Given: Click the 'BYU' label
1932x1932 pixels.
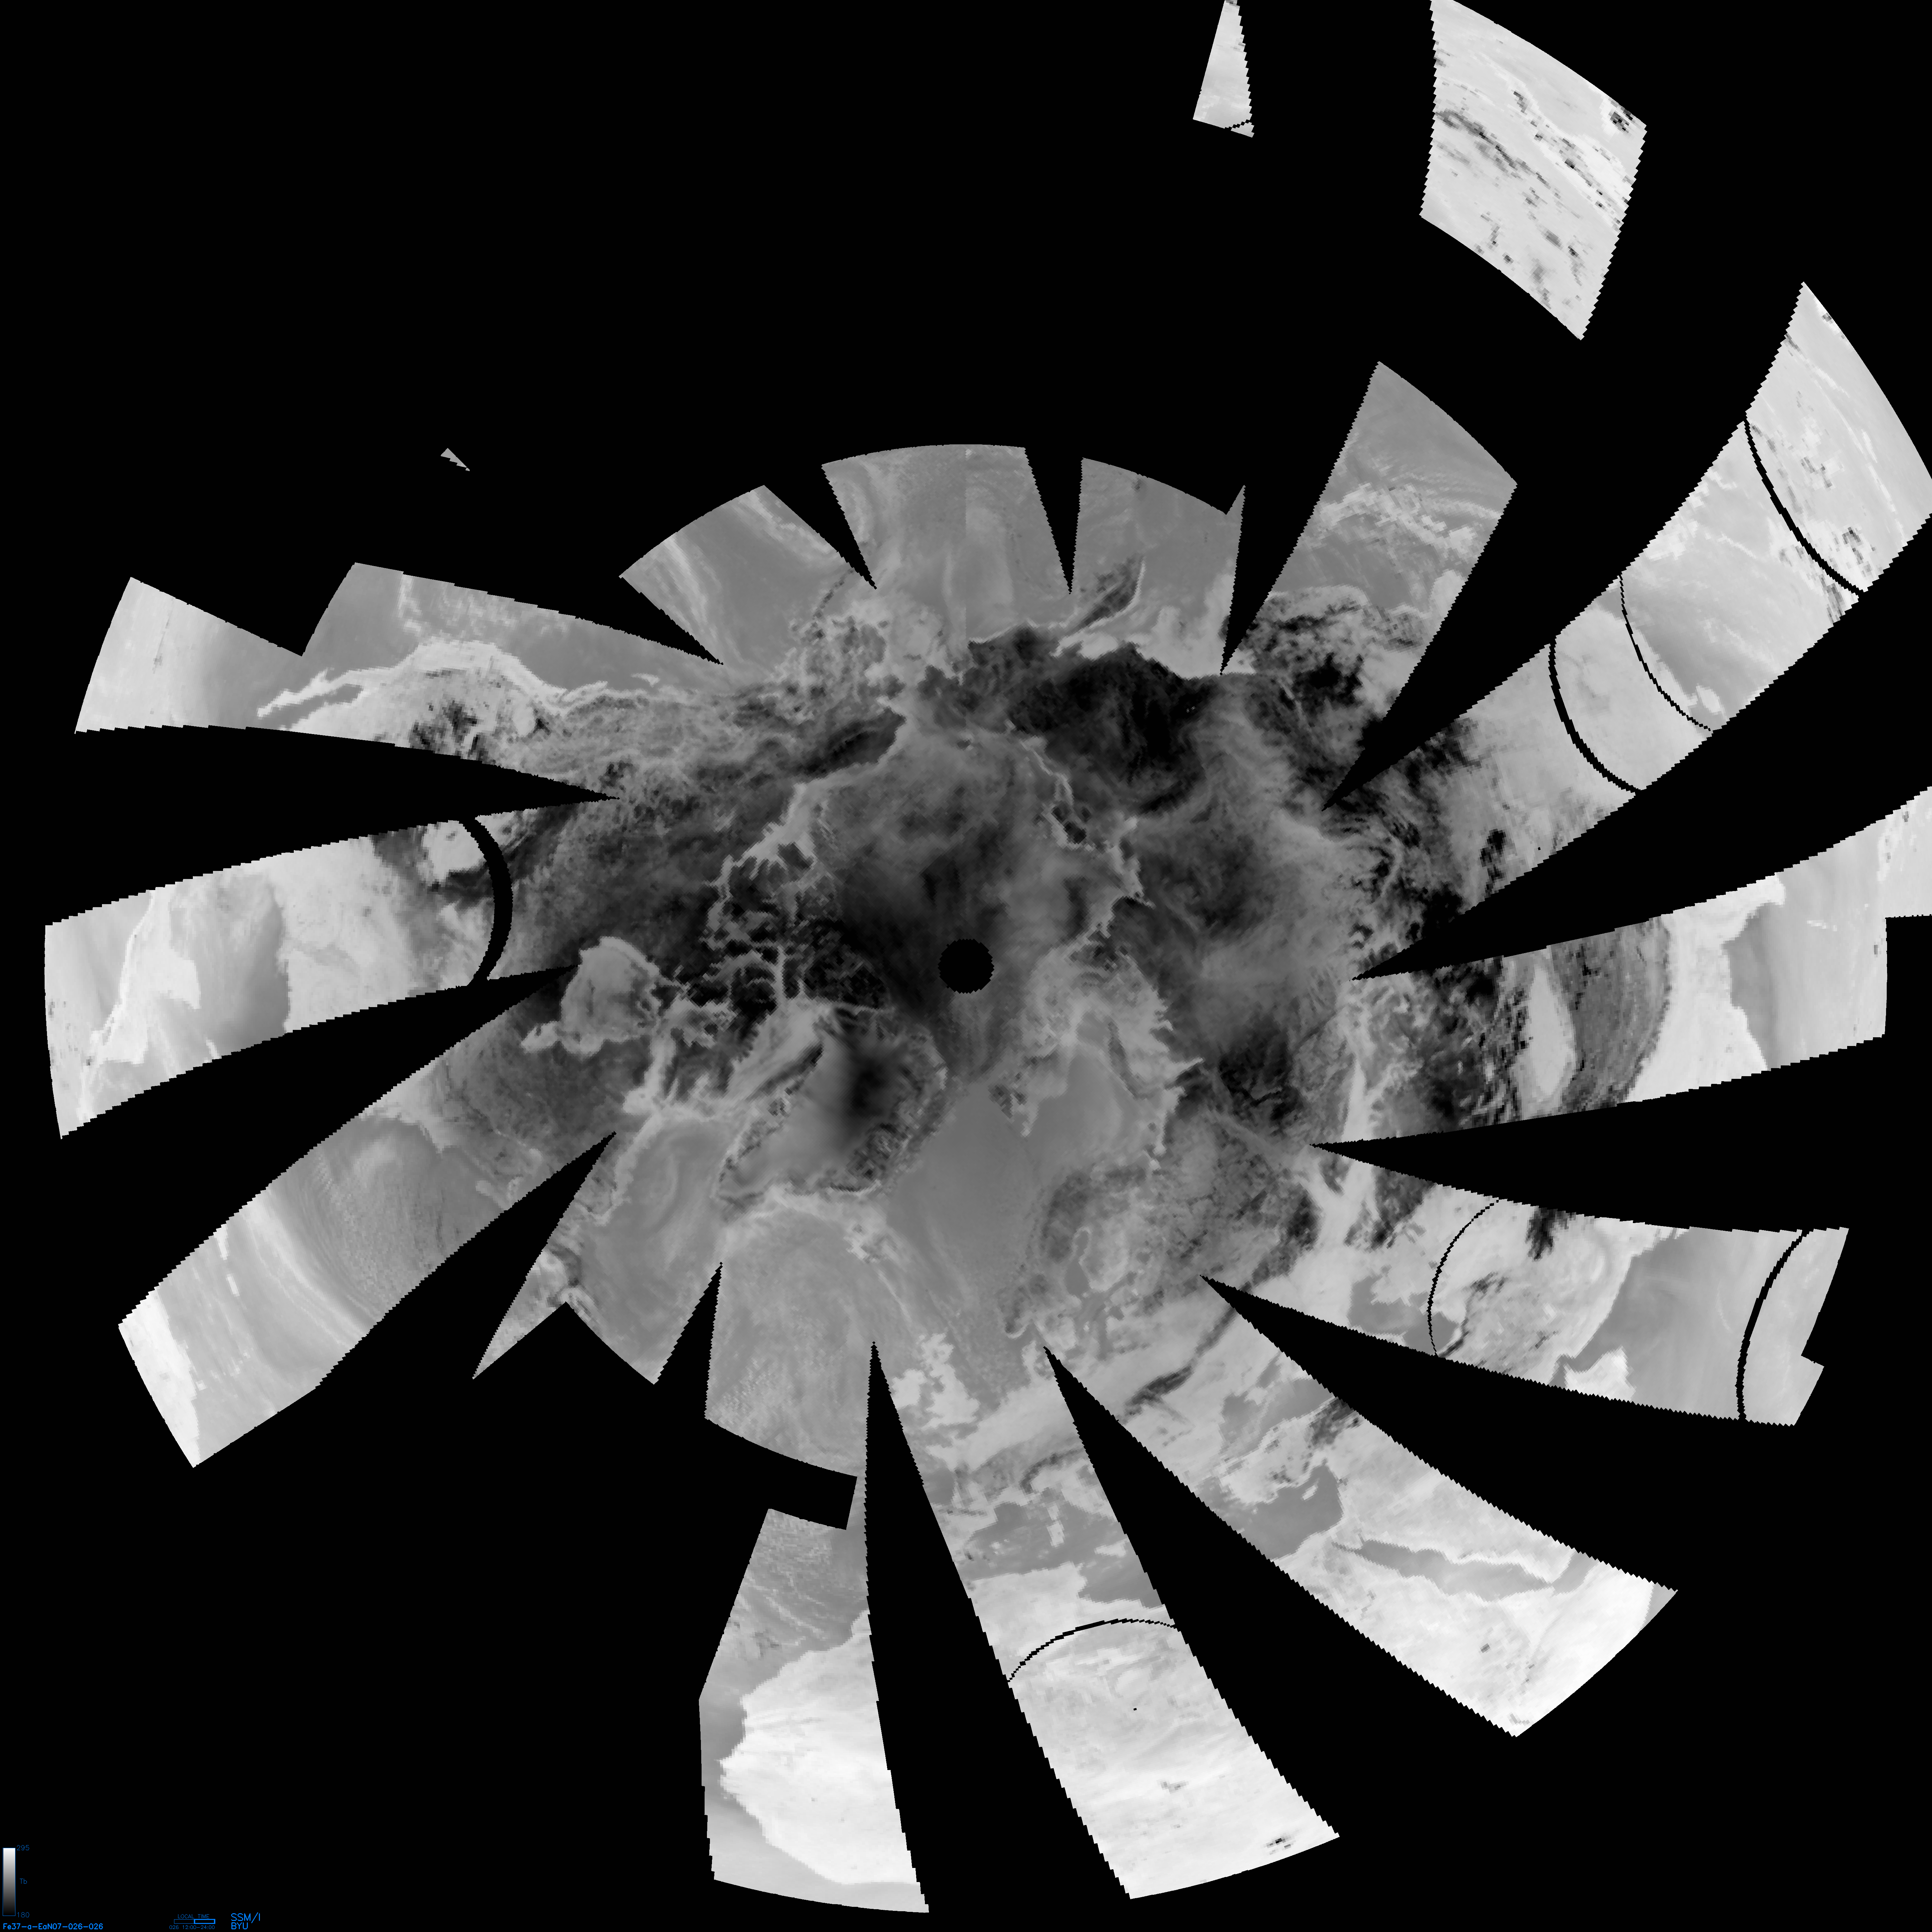Looking at the screenshot, I should point(240,1926).
